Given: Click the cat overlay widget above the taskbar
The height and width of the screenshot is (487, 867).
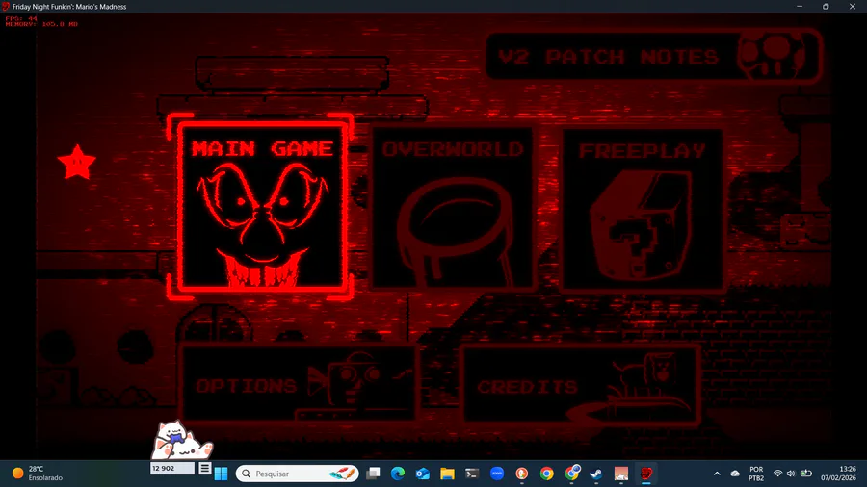Looking at the screenshot, I should (181, 441).
